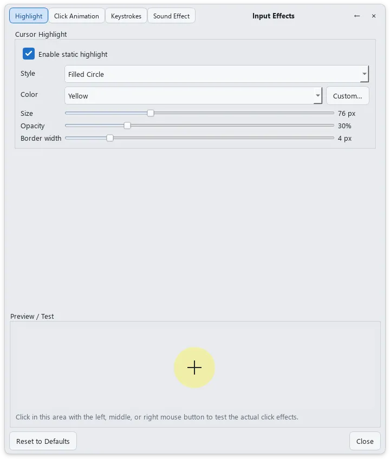Select the Keystrokes tab
390x459 pixels.
tap(126, 16)
